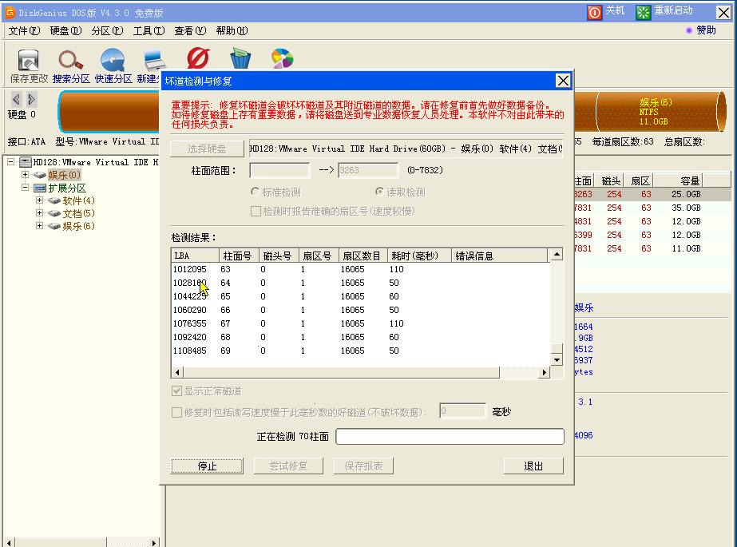Open the 分区(P) menu
This screenshot has height=547, width=737.
107,30
